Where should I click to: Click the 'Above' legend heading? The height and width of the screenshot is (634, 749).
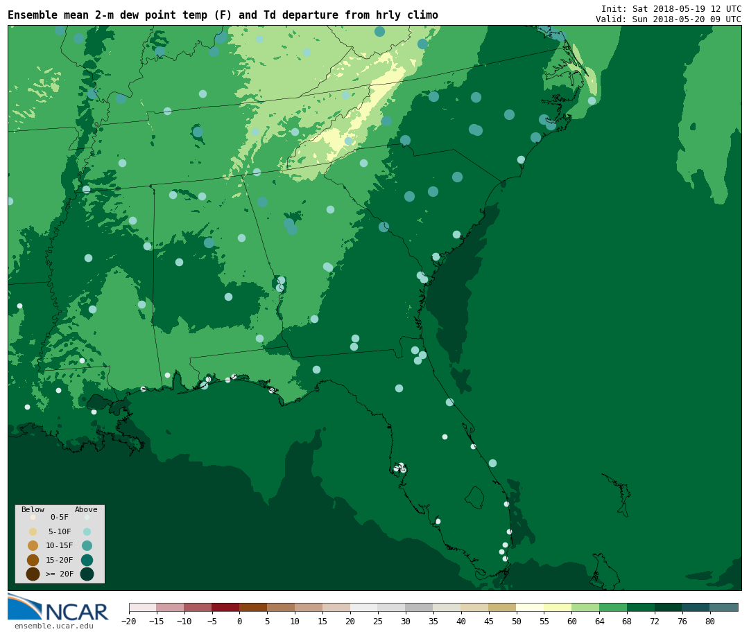[86, 509]
